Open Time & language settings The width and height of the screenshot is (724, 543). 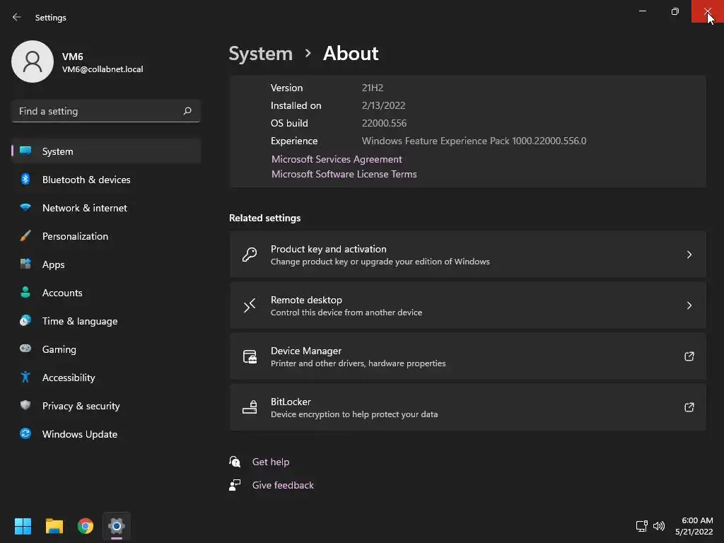[80, 321]
